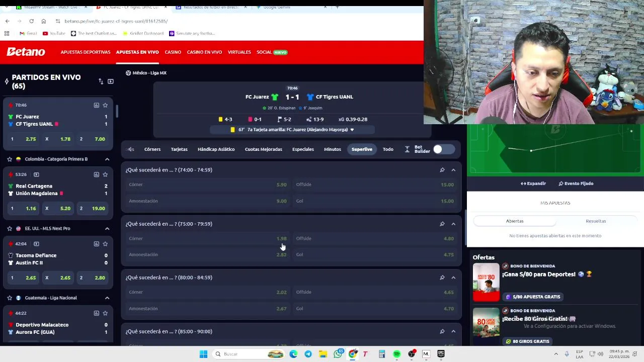Pin the 80:00 - 84:59 market
The image size is (644, 362).
pyautogui.click(x=442, y=278)
